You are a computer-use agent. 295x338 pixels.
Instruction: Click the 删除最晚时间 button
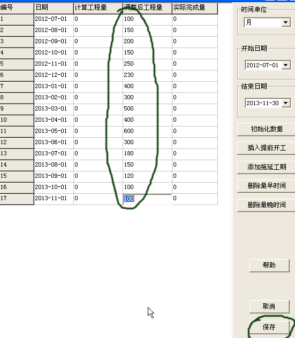pyautogui.click(x=267, y=205)
